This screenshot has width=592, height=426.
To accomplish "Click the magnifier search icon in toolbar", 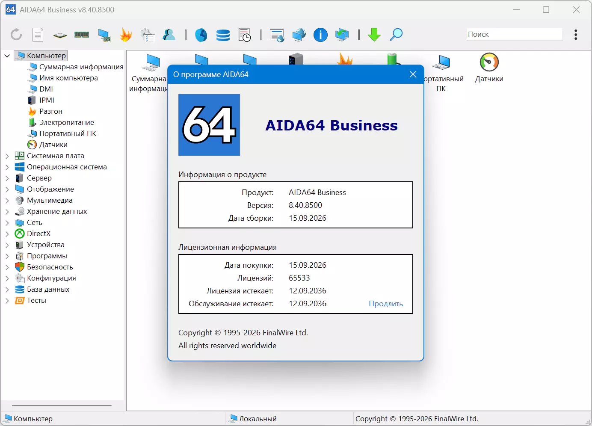I will pos(396,35).
